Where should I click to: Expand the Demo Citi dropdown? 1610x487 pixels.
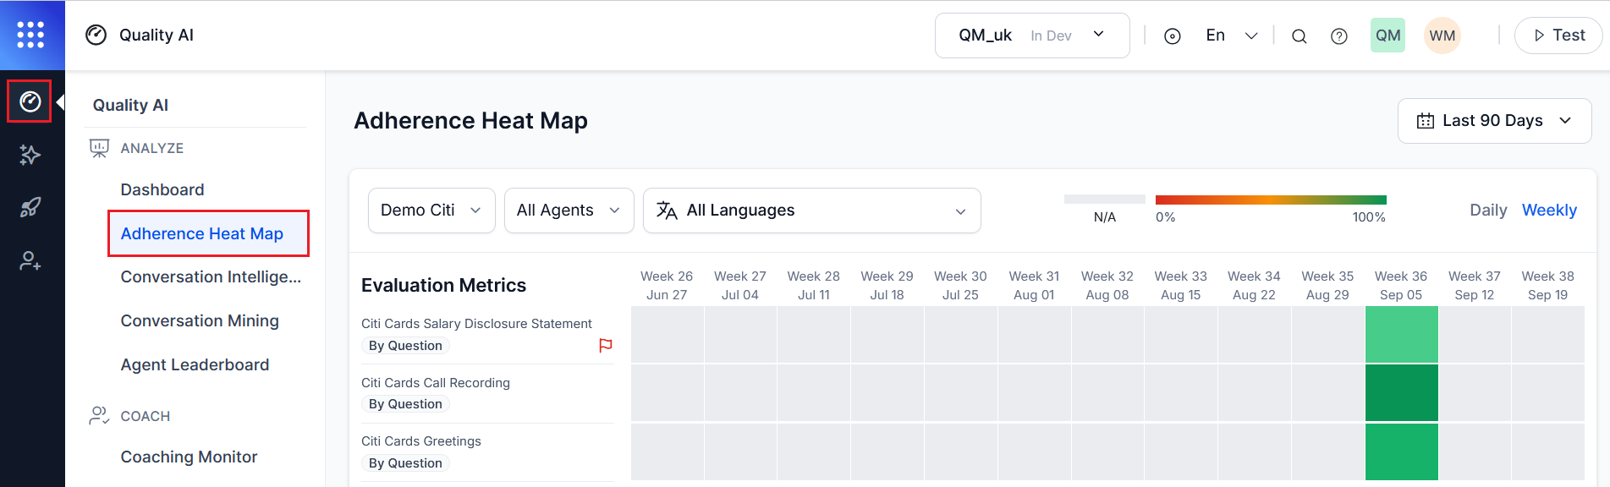[431, 210]
